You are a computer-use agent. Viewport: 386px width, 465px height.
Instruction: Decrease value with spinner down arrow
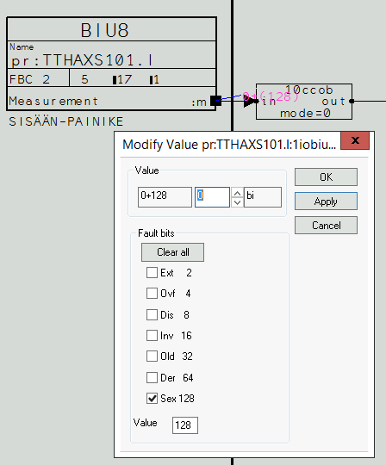(237, 202)
